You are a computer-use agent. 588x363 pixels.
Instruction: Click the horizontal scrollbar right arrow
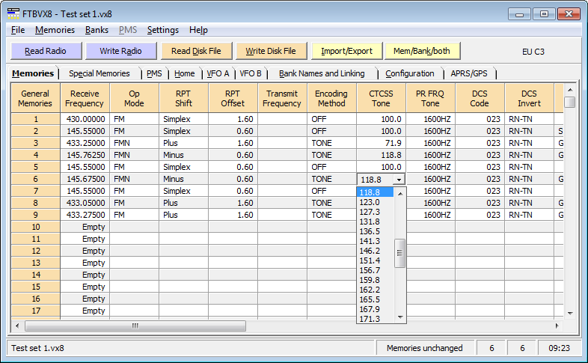coord(557,326)
